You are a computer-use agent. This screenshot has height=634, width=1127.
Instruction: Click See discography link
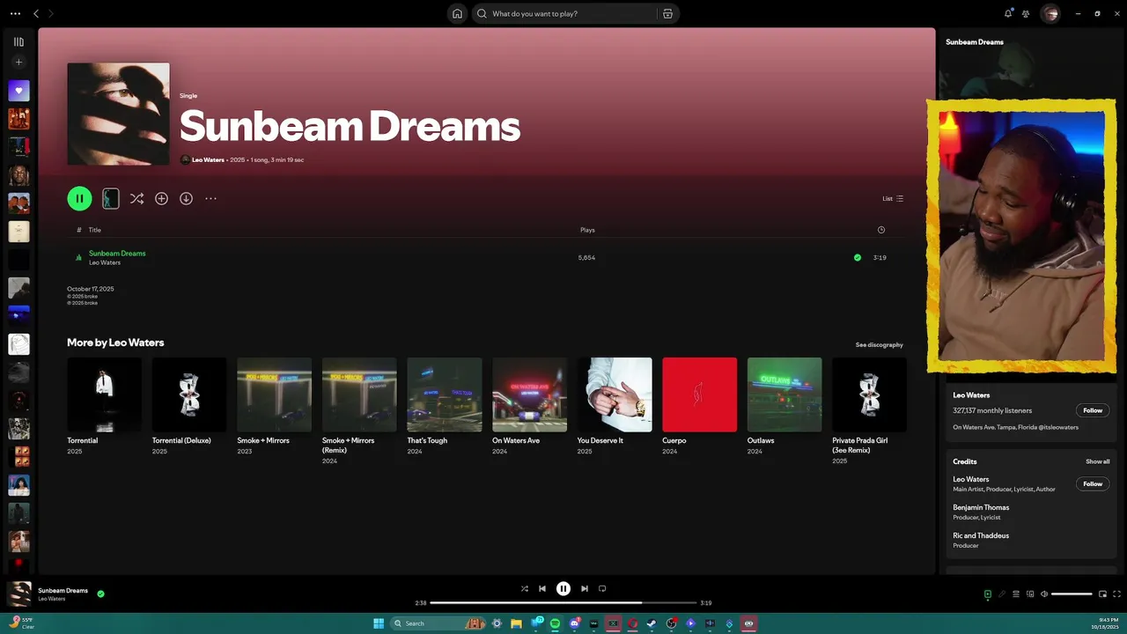(x=879, y=344)
